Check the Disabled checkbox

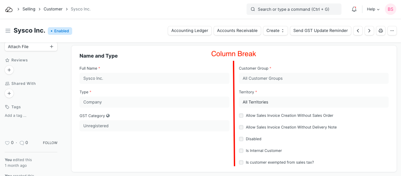pos(241,139)
